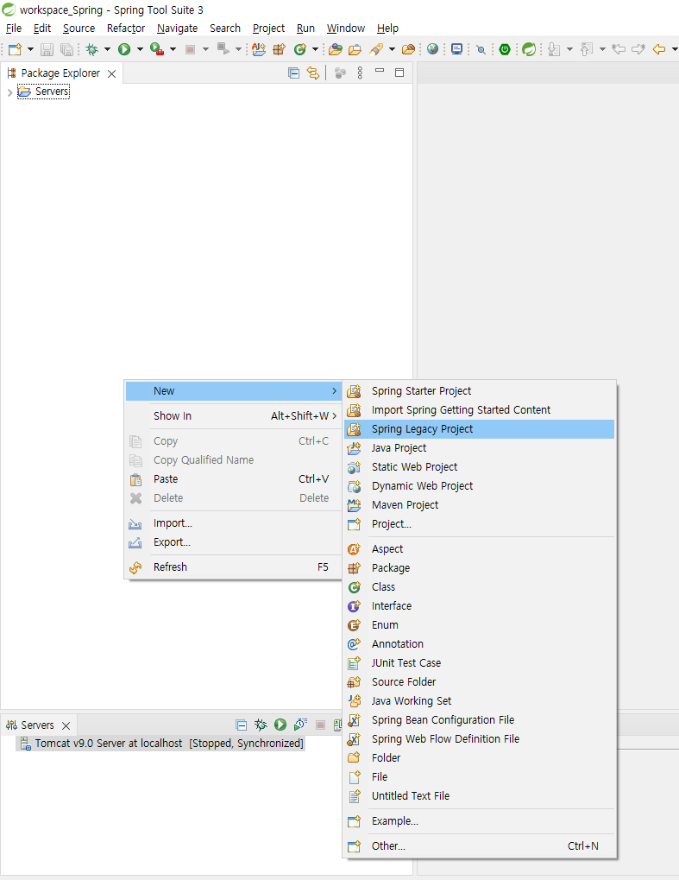Viewport: 679px width, 880px height.
Task: Start the server in profile mode in Servers view
Action: click(x=300, y=725)
